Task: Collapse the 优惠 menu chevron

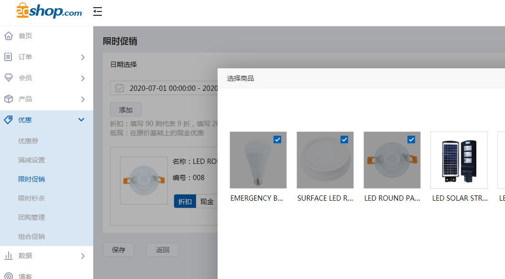Action: pyautogui.click(x=81, y=120)
